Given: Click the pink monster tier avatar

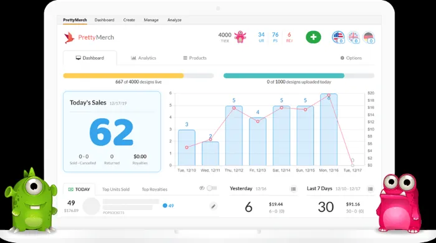Looking at the screenshot, I should 240,37.
